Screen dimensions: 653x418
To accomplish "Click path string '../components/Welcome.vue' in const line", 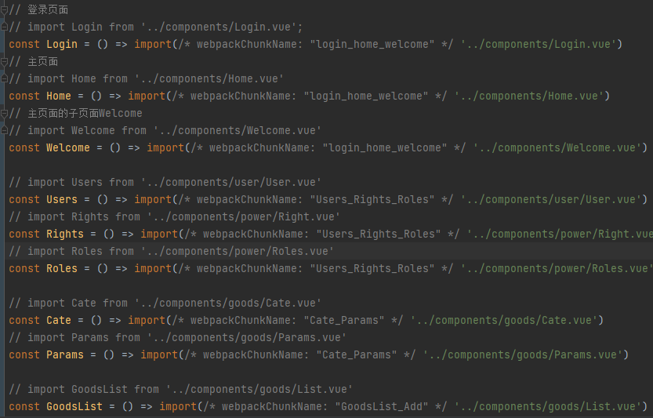I will tap(557, 147).
